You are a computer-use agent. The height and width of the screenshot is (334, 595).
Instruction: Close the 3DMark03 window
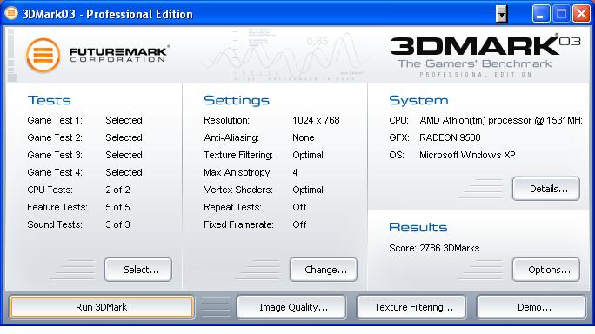[x=581, y=14]
